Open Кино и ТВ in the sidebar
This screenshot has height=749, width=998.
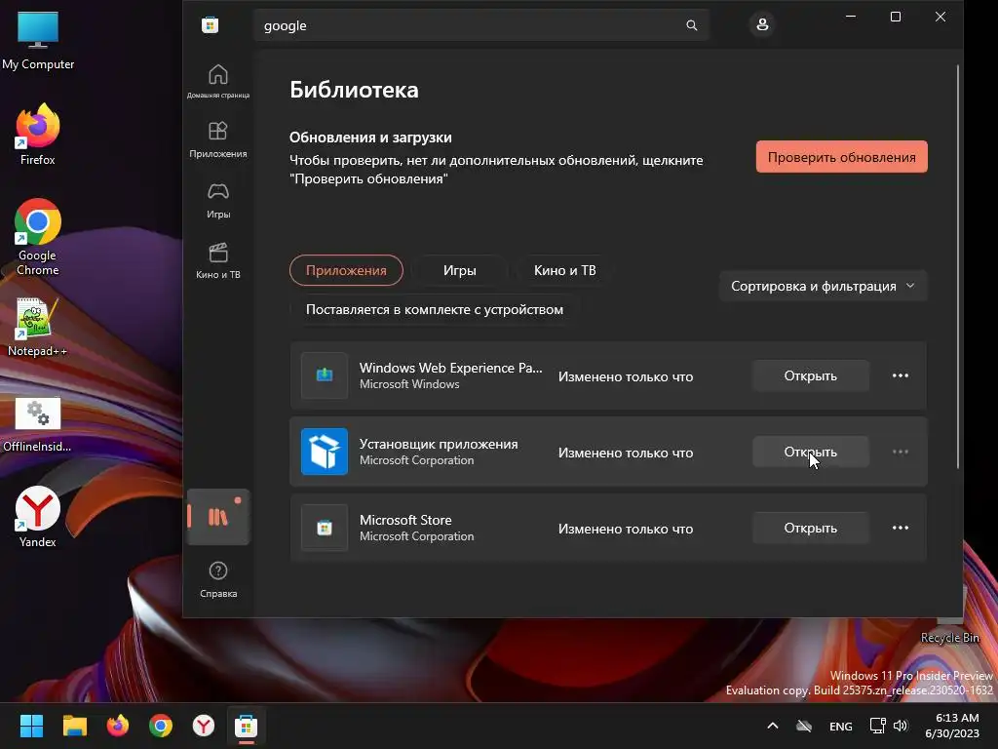[218, 260]
